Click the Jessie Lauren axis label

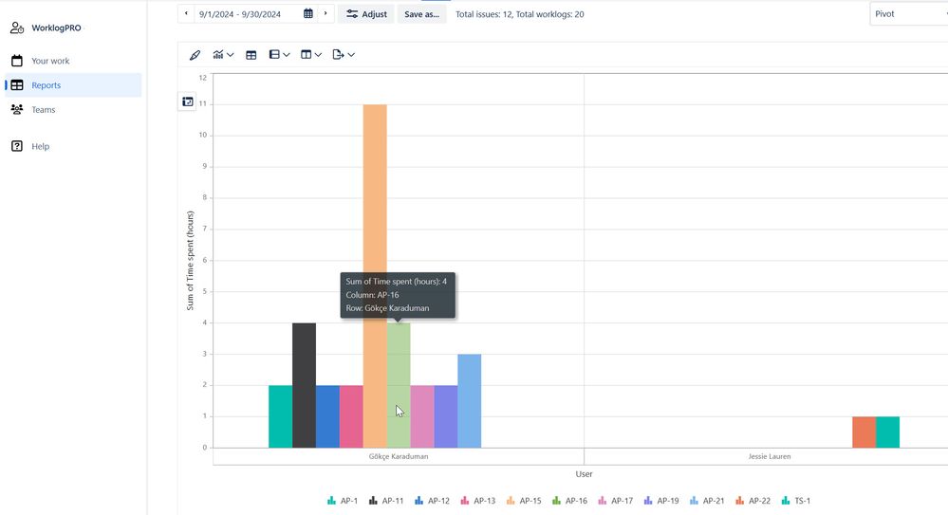[x=769, y=456]
